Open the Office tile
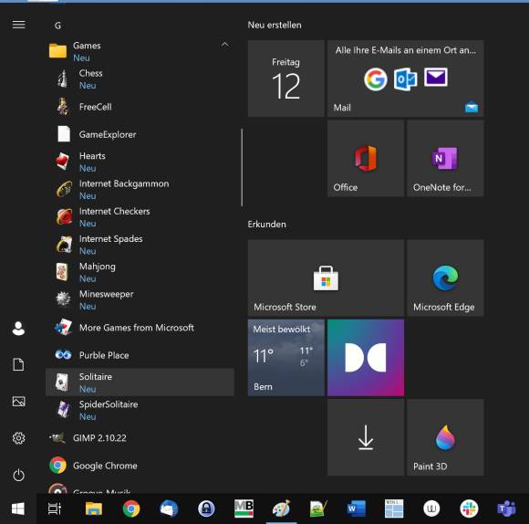This screenshot has height=524, width=529. [366, 159]
